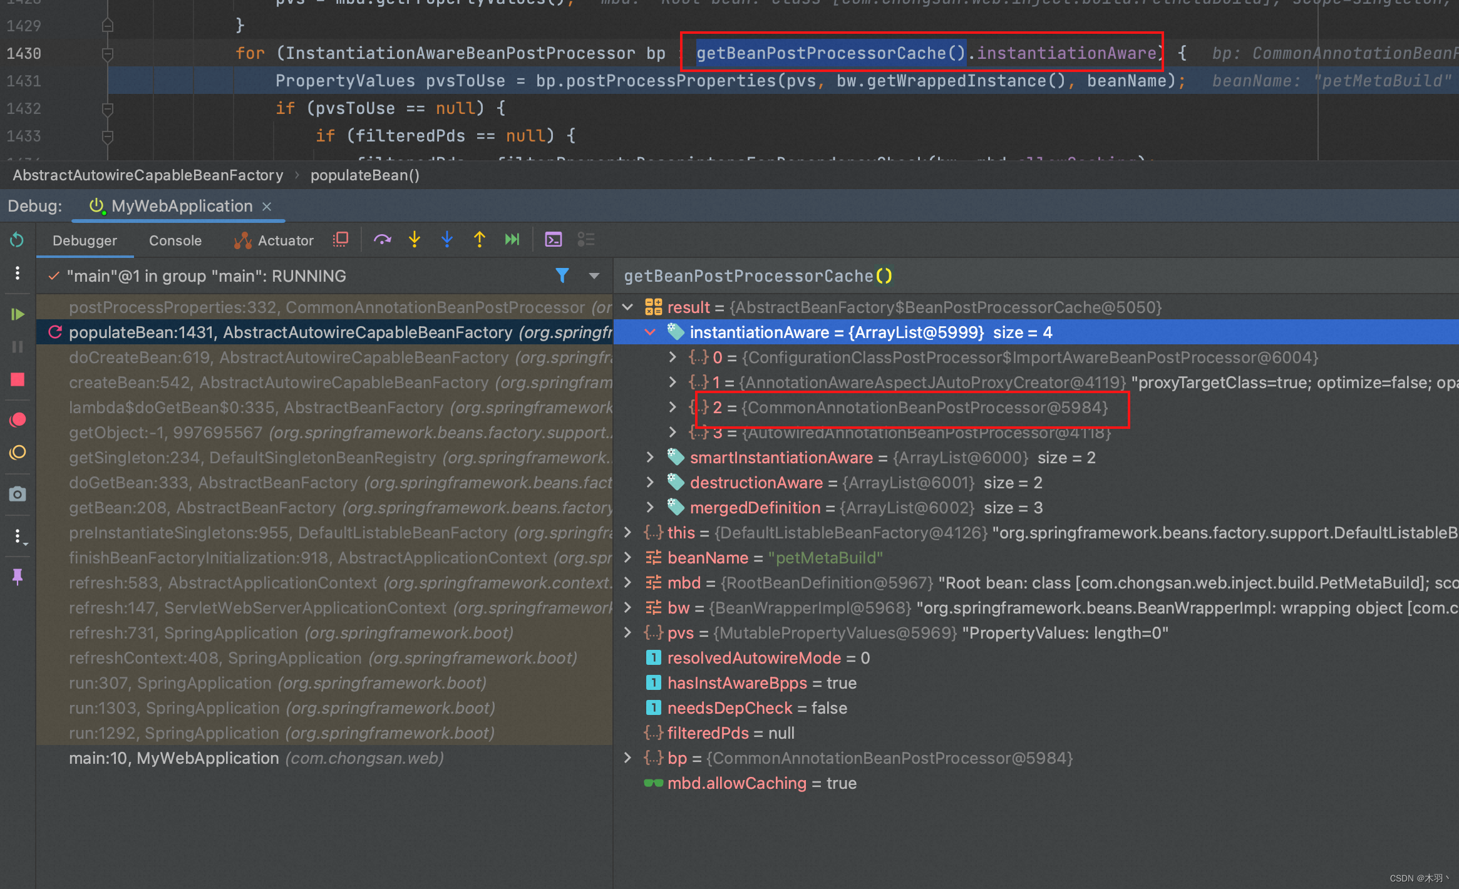Select the filteredPds null variable row
Screen dimensions: 1459x889
[1036, 733]
